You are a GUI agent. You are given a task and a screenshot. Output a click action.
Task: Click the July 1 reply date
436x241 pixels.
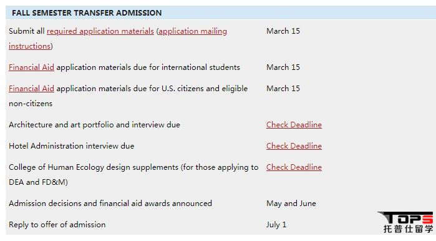click(x=276, y=225)
